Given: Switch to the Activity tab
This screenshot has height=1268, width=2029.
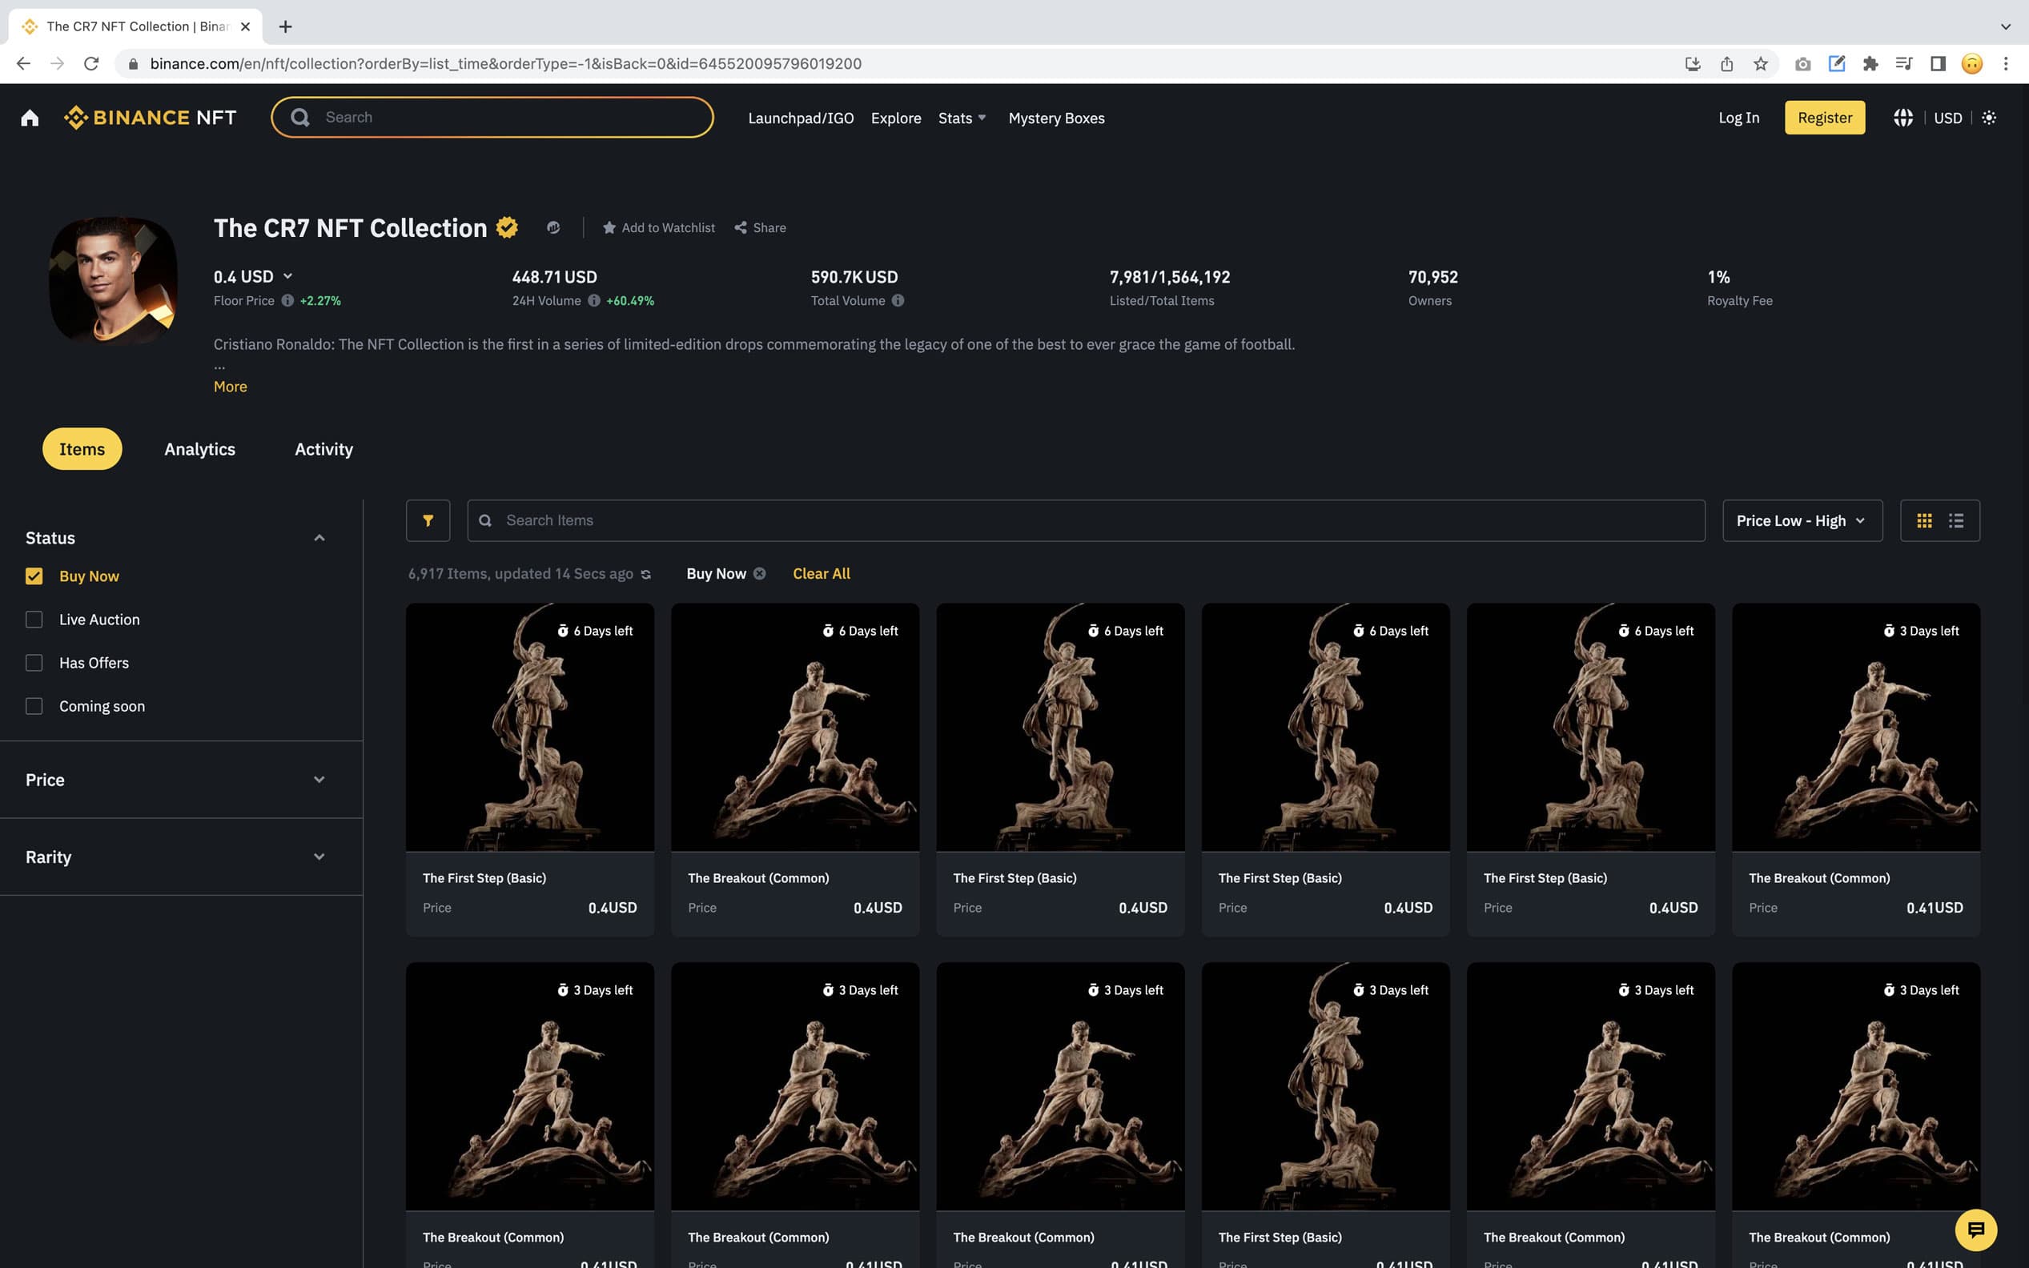Looking at the screenshot, I should tap(323, 450).
